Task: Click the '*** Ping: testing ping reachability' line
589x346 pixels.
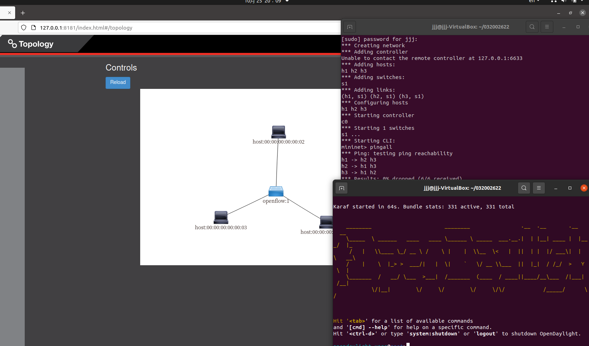Action: (x=397, y=153)
